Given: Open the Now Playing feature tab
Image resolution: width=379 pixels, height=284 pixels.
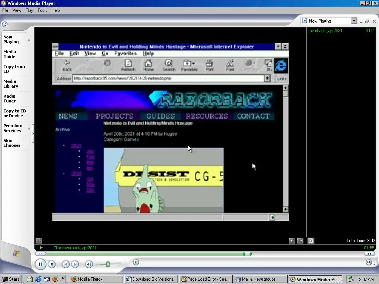Looking at the screenshot, I should click(11, 39).
